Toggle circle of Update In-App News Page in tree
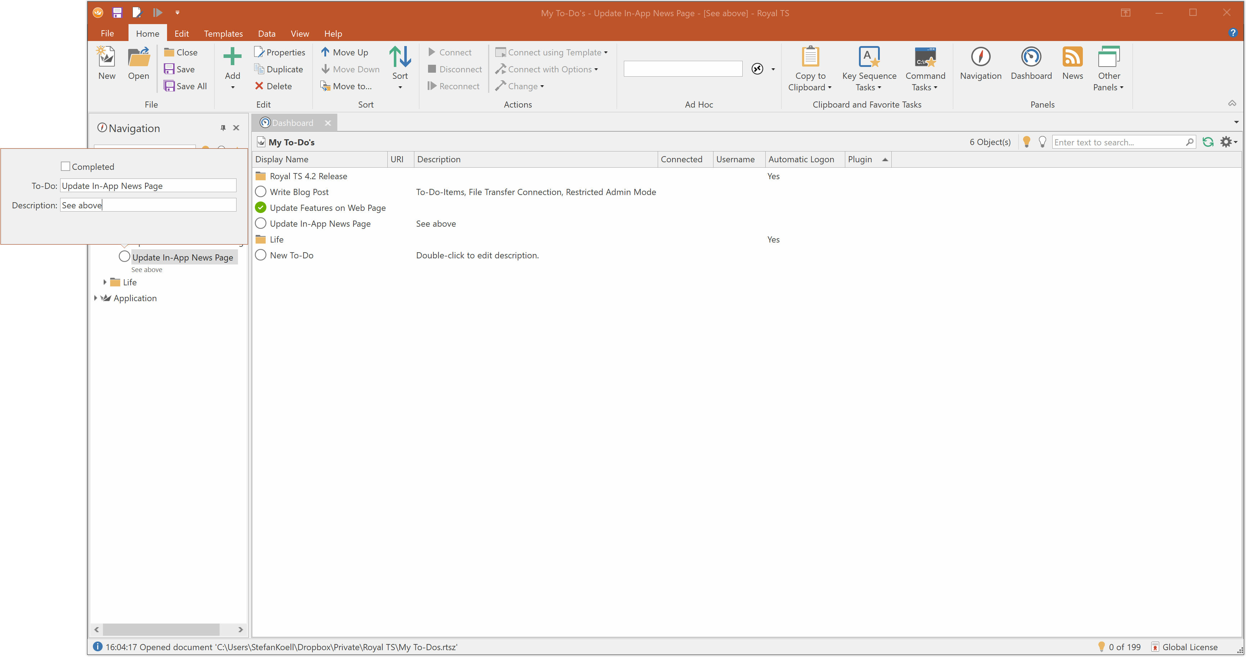 coord(125,257)
